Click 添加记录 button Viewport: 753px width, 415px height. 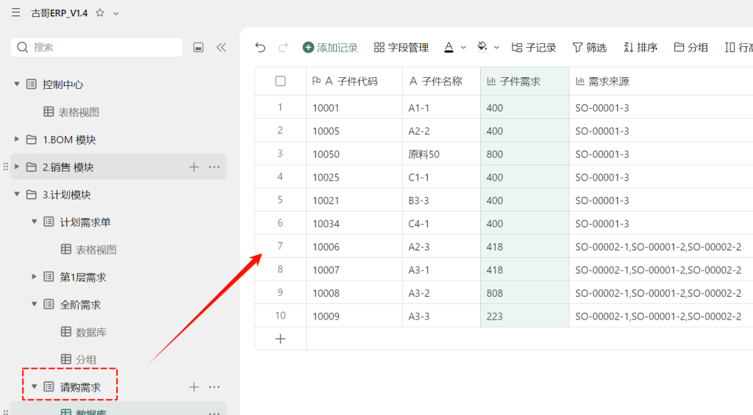(x=330, y=48)
